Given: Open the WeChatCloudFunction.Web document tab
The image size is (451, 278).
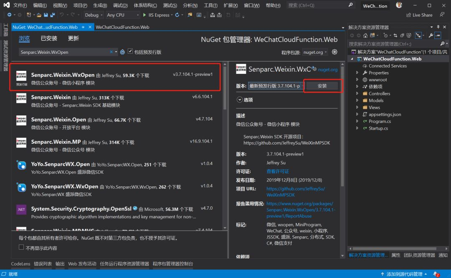Looking at the screenshot, I should tap(122, 27).
